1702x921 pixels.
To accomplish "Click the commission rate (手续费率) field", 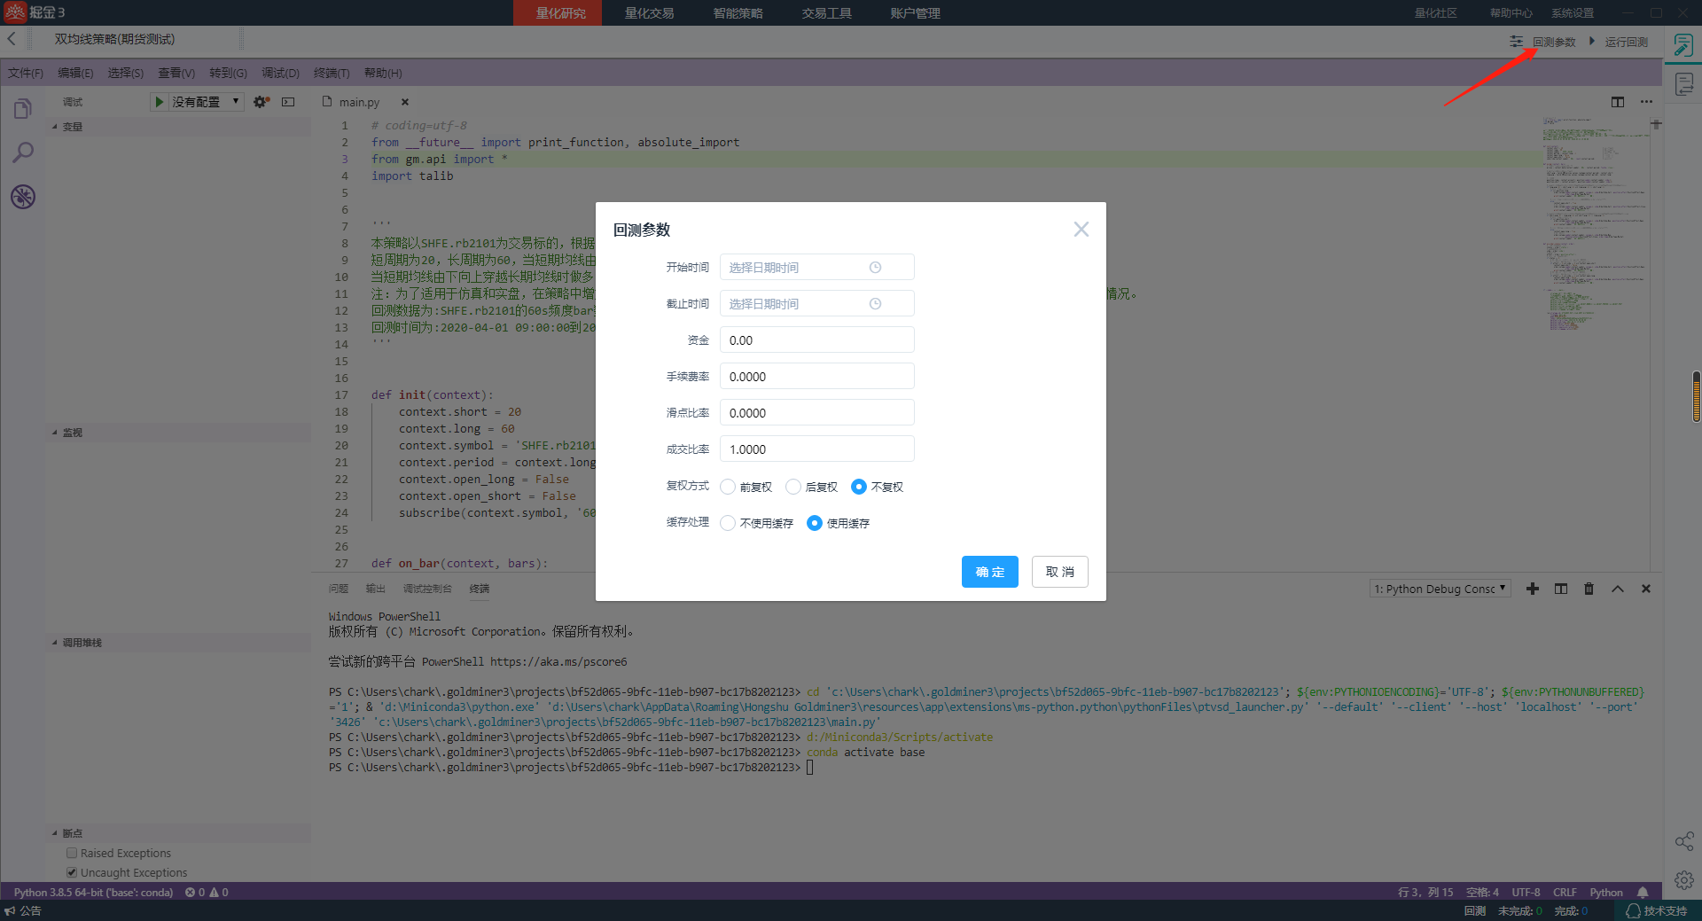I will coord(816,377).
